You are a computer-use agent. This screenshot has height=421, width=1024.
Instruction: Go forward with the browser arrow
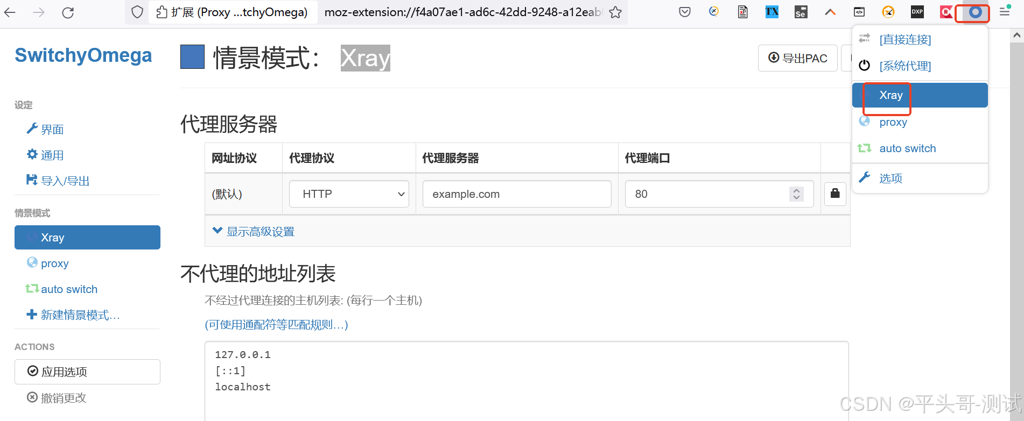(39, 12)
